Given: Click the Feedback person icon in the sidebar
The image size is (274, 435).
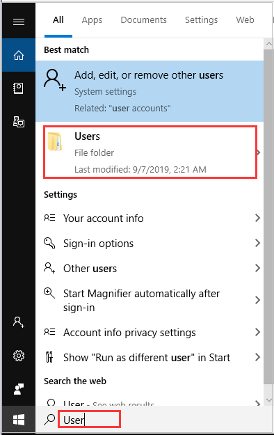Looking at the screenshot, I should coord(19,389).
